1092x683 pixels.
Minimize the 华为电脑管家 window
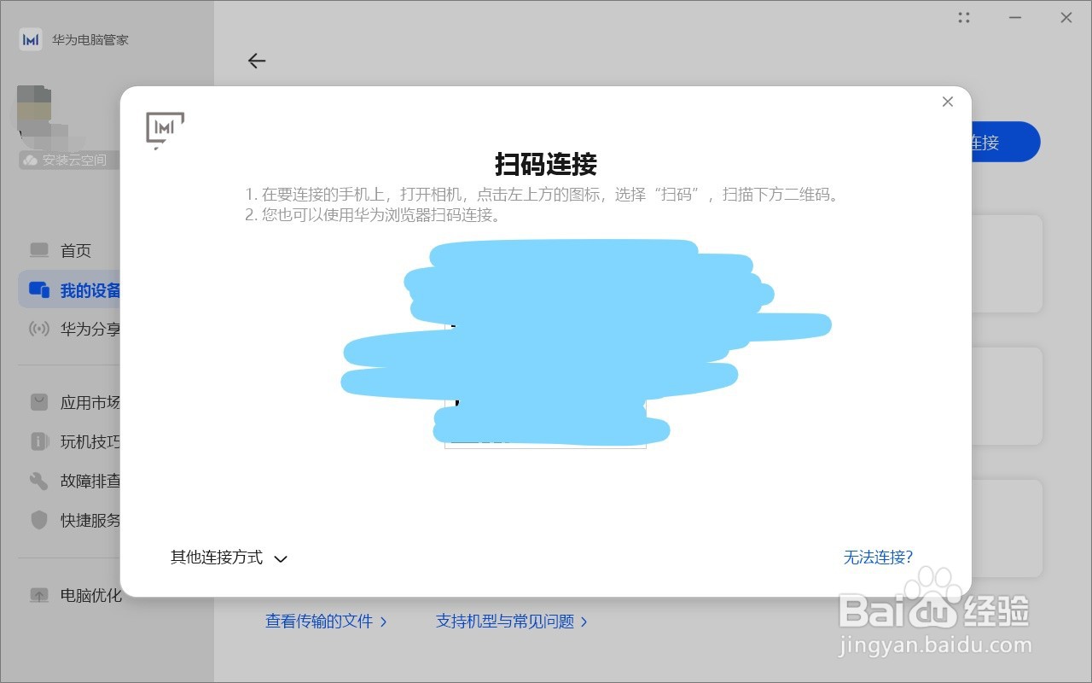tap(1015, 17)
